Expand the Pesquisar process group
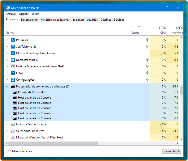Image resolution: width=188 pixels, height=161 pixels. point(7,40)
